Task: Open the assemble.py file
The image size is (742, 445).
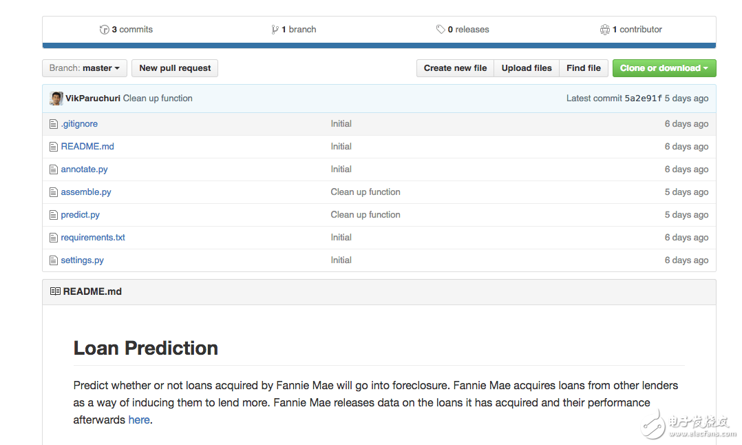Action: 86,192
